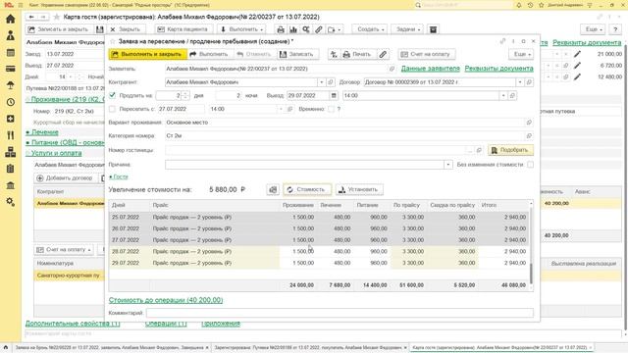Click the Печать button in the dialog

(x=357, y=54)
